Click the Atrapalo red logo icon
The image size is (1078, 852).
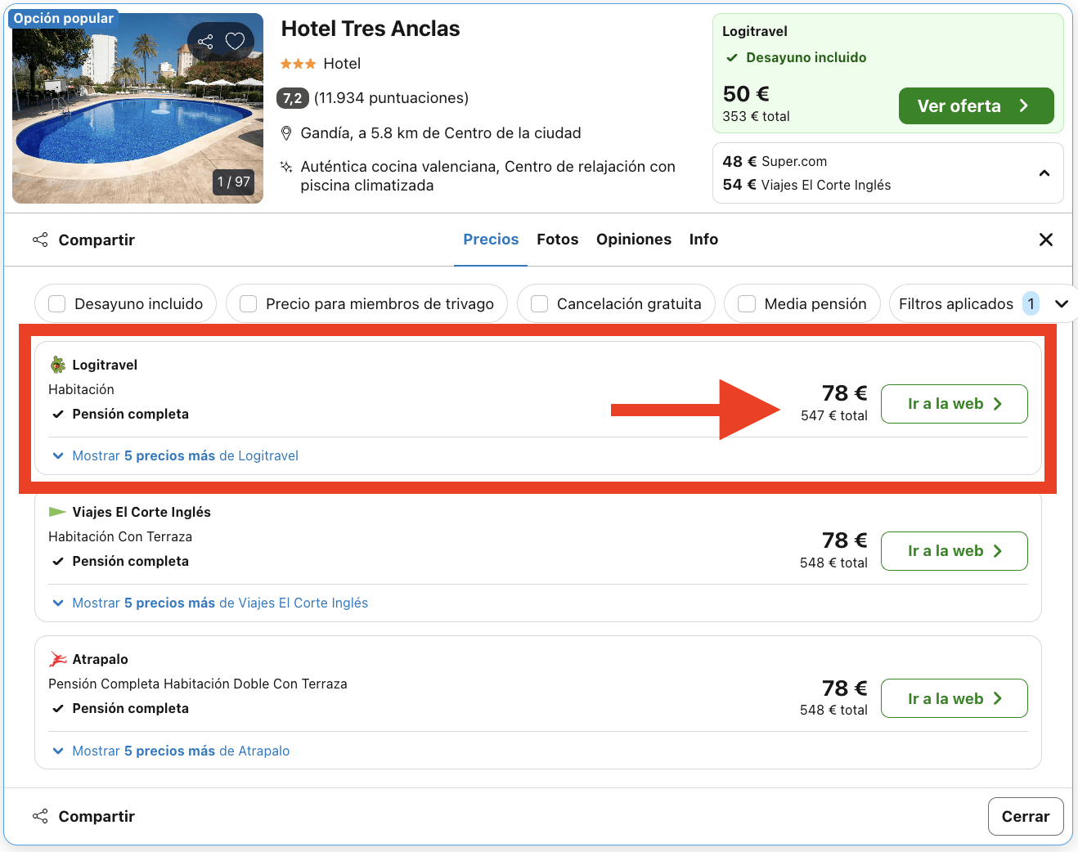[x=56, y=658]
